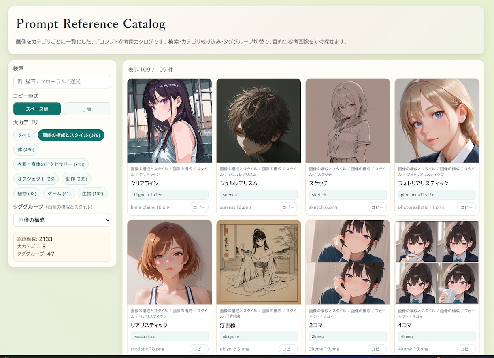Select the 動作 (239) category chip

tap(77, 179)
